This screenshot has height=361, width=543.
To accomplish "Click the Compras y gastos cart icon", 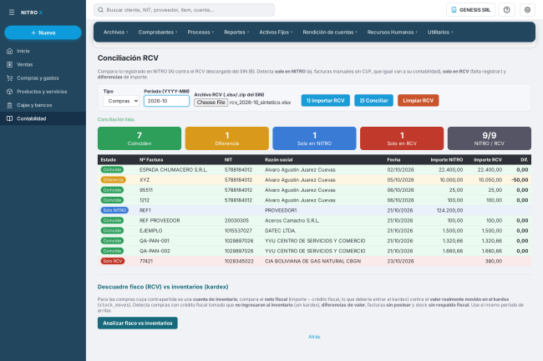I will [x=10, y=78].
